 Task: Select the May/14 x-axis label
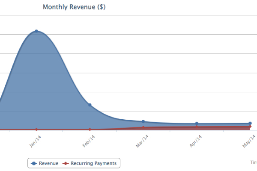click(249, 141)
